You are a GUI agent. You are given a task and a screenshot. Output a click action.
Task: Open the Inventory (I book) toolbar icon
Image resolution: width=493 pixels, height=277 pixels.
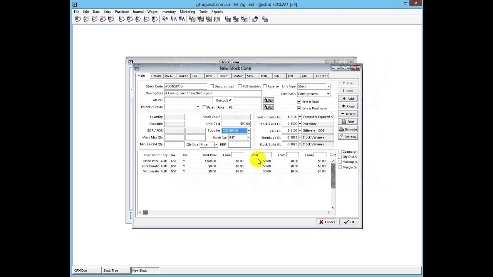pyautogui.click(x=146, y=19)
